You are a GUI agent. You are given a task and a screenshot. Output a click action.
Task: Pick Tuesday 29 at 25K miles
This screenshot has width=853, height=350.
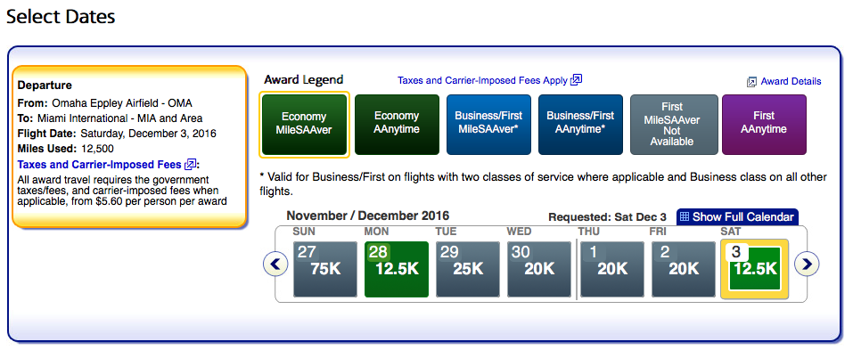[x=468, y=270]
